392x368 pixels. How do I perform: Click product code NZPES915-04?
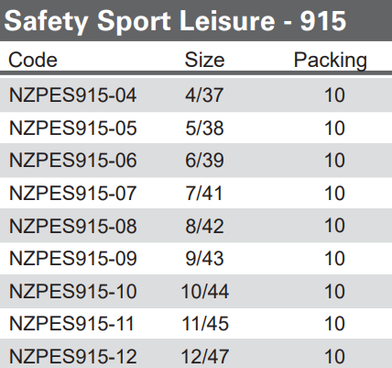[73, 95]
